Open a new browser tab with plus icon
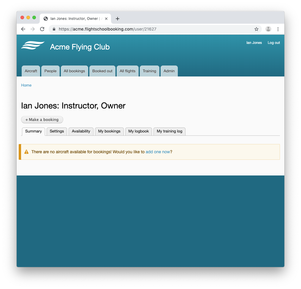The height and width of the screenshot is (289, 301). click(118, 18)
